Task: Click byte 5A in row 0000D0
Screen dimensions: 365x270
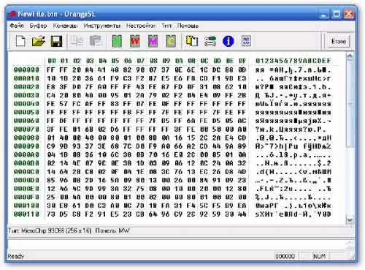Action: 115,180
